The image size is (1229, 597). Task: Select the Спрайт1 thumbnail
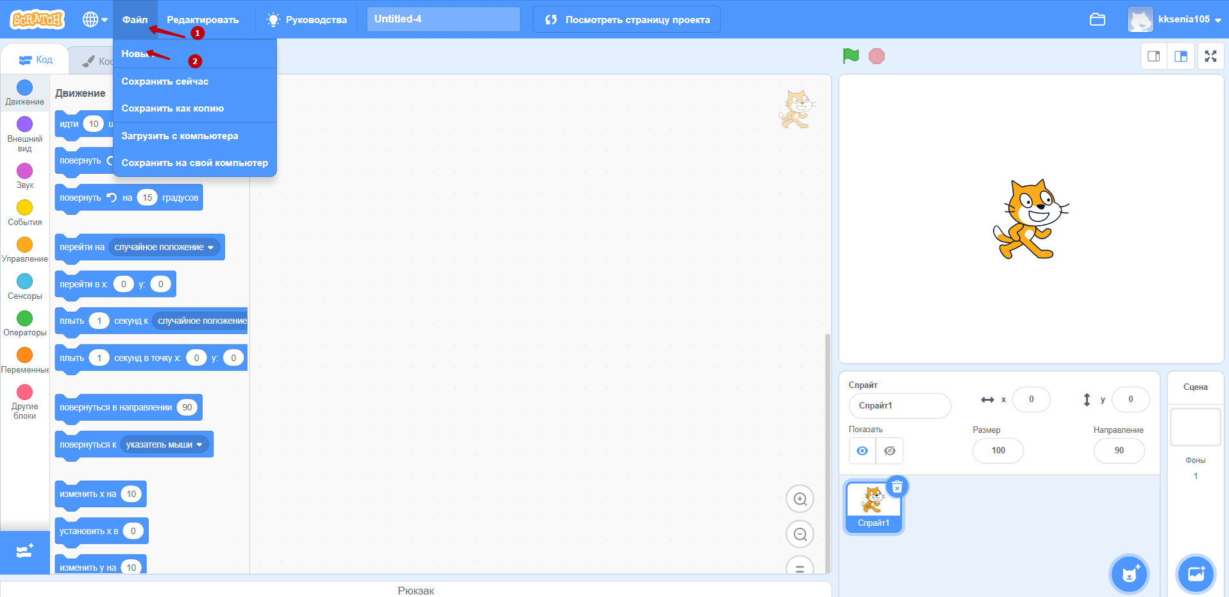(873, 507)
